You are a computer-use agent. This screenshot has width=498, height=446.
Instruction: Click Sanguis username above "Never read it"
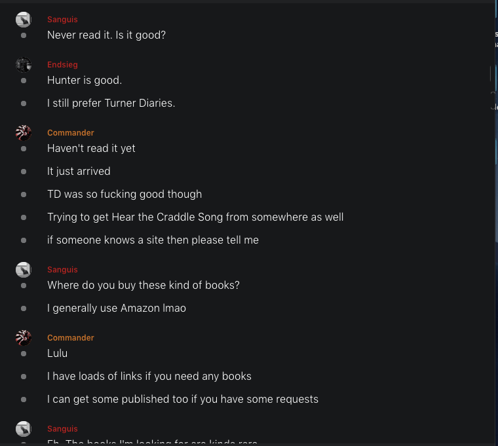pyautogui.click(x=62, y=20)
